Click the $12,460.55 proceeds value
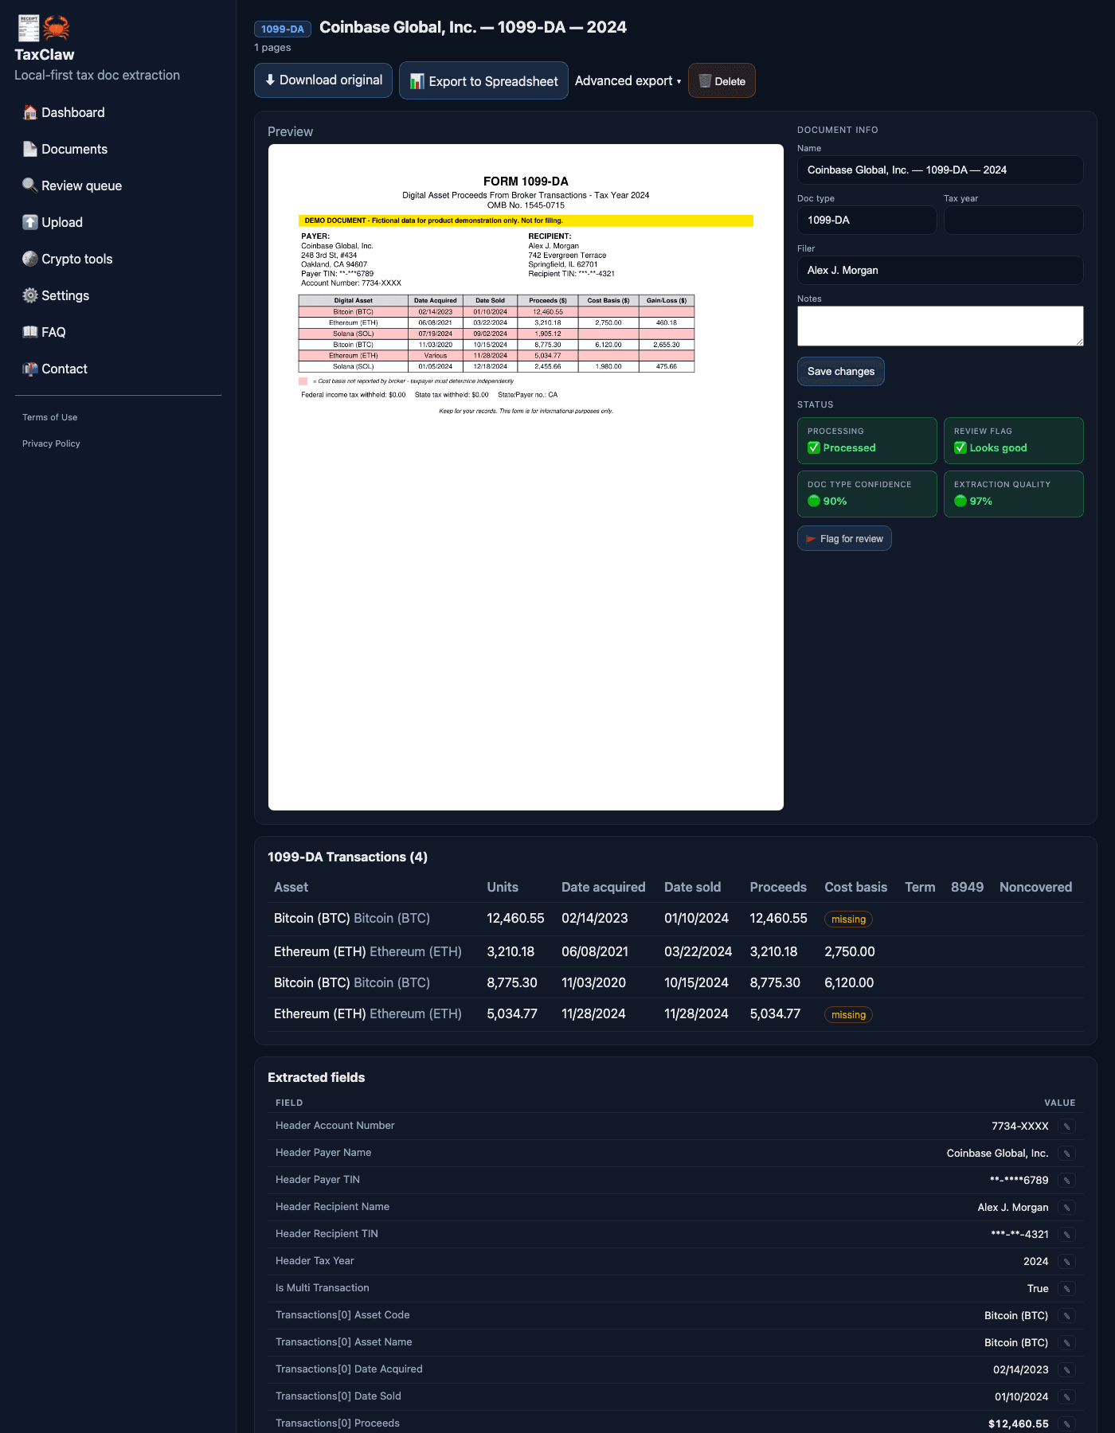Image resolution: width=1115 pixels, height=1433 pixels. coord(1018,1423)
